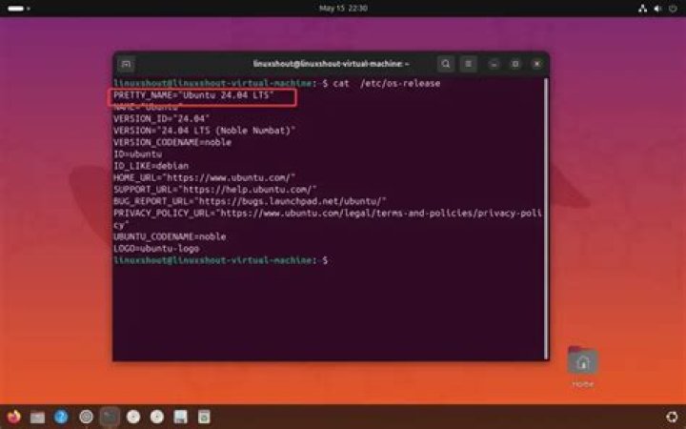The width and height of the screenshot is (686, 429).
Task: Click the empty prompt line at the bottom of the output
Action: [x=220, y=260]
